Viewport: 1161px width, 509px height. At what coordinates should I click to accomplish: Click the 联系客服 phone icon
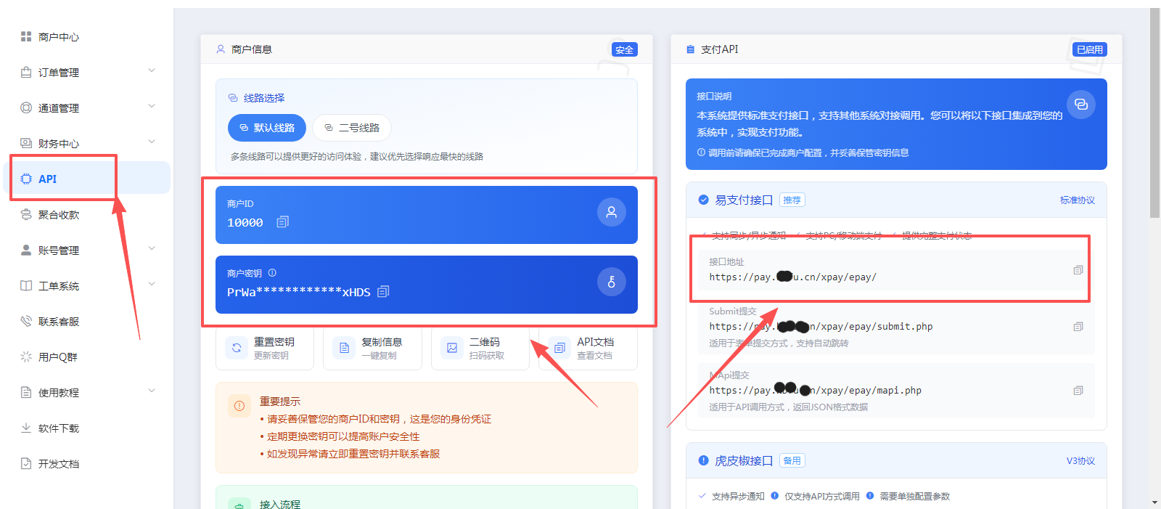(26, 321)
